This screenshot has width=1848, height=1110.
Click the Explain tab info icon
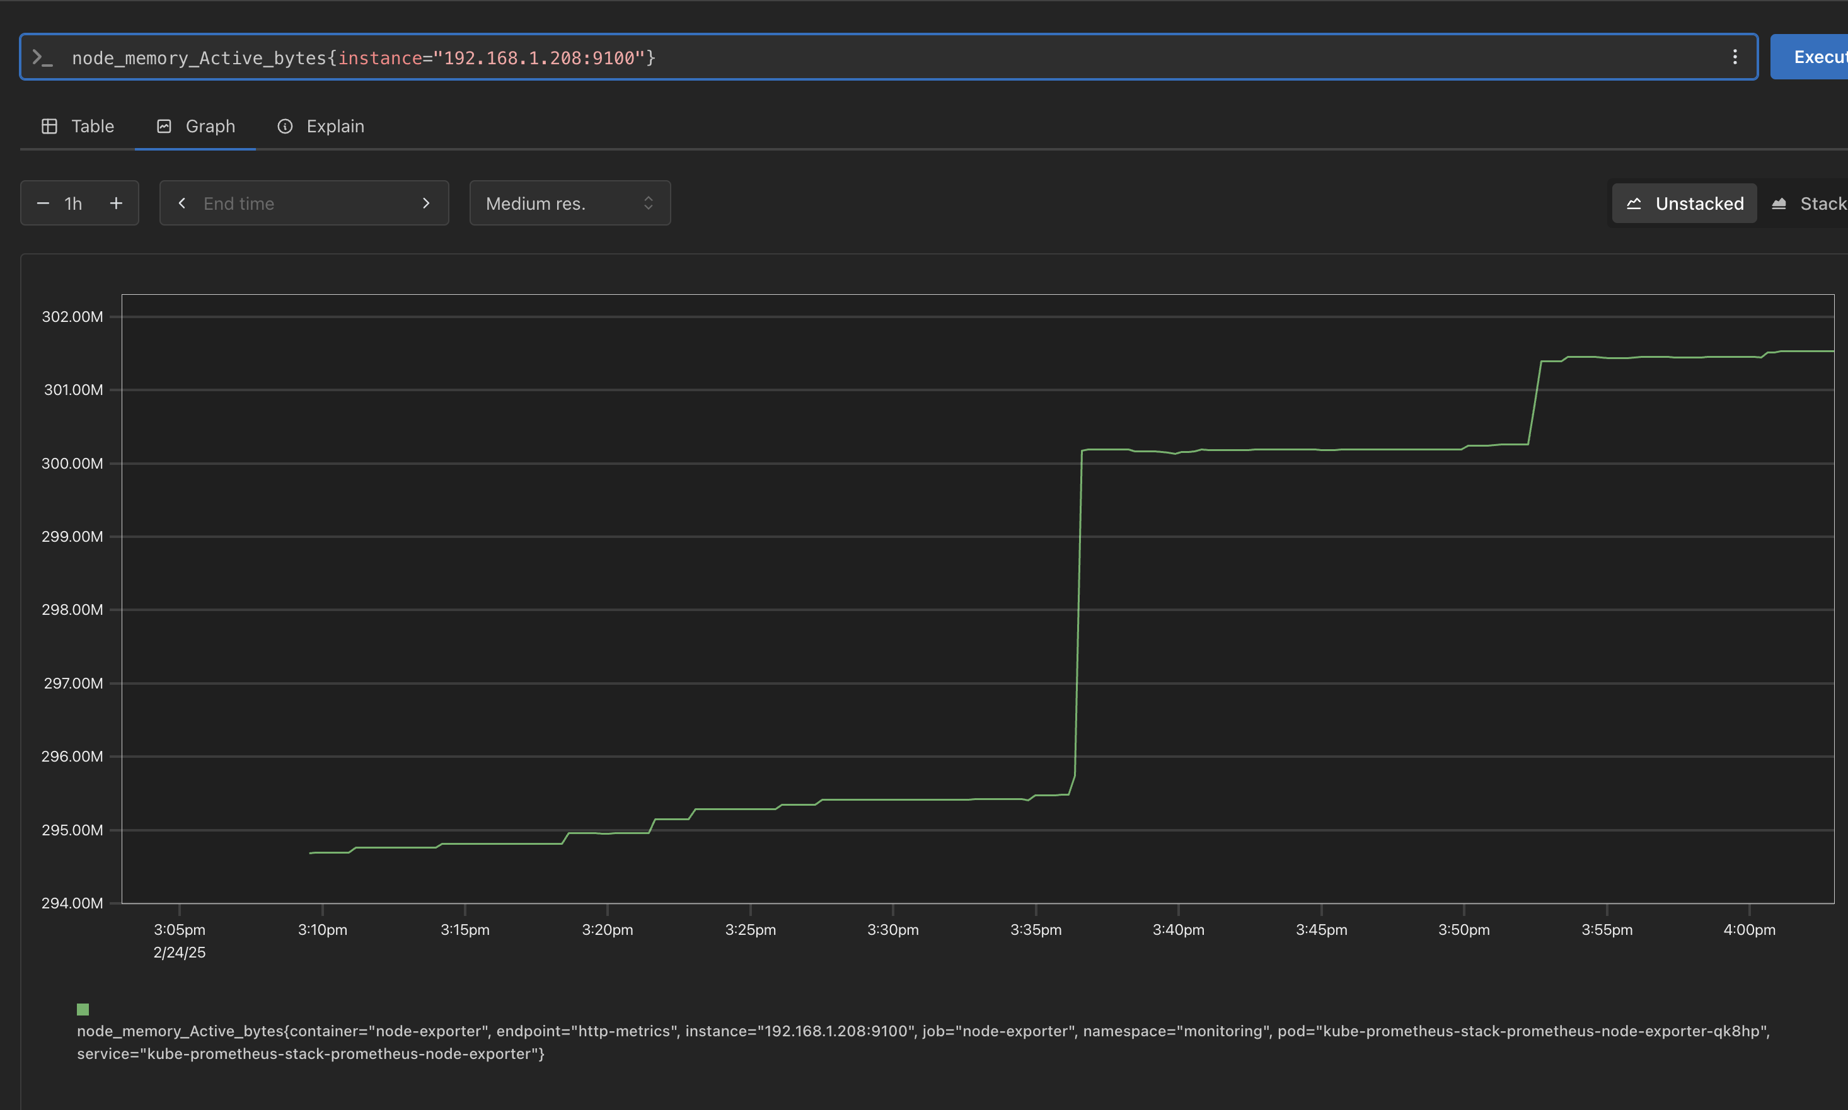click(x=285, y=127)
